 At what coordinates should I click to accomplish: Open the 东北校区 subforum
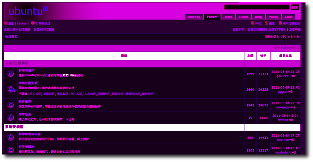(x=90, y=94)
